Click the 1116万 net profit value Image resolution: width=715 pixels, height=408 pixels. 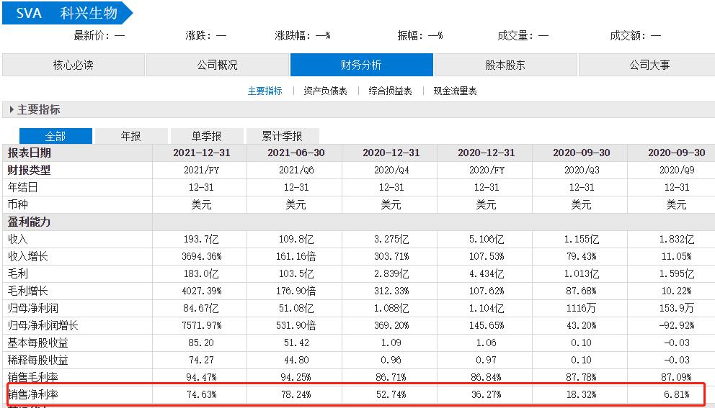(582, 308)
